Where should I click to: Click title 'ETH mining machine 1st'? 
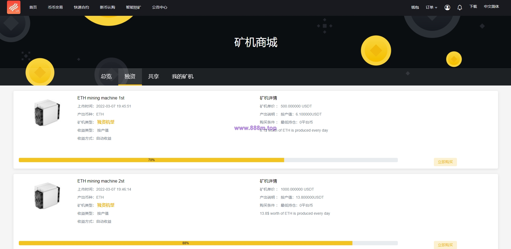click(101, 98)
